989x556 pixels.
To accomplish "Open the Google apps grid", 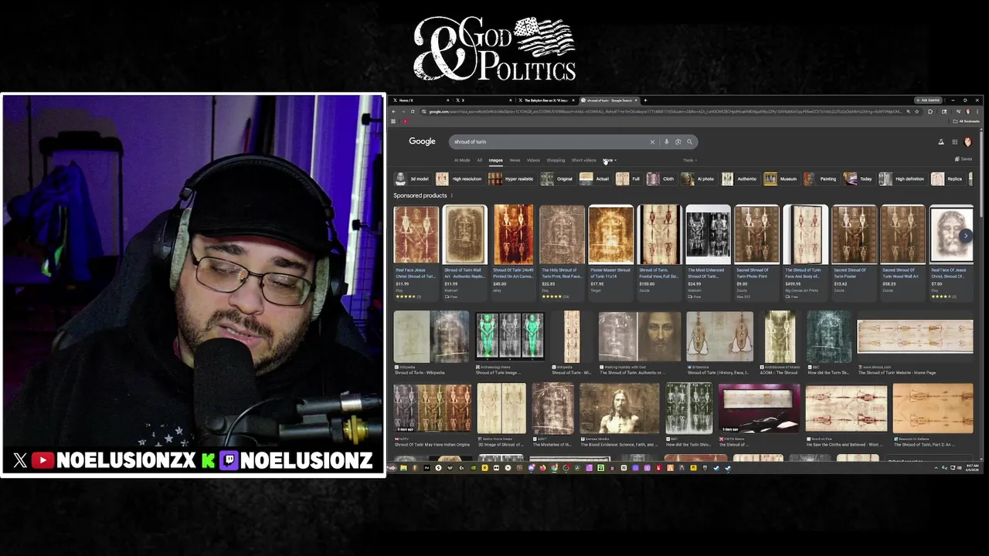I will tap(955, 142).
